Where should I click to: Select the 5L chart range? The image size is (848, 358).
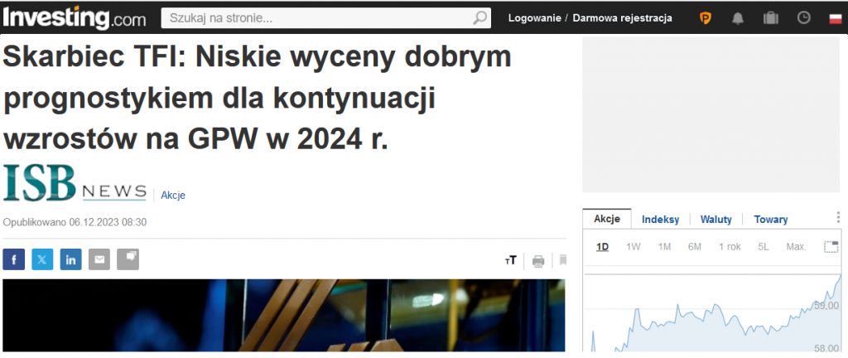click(x=763, y=247)
